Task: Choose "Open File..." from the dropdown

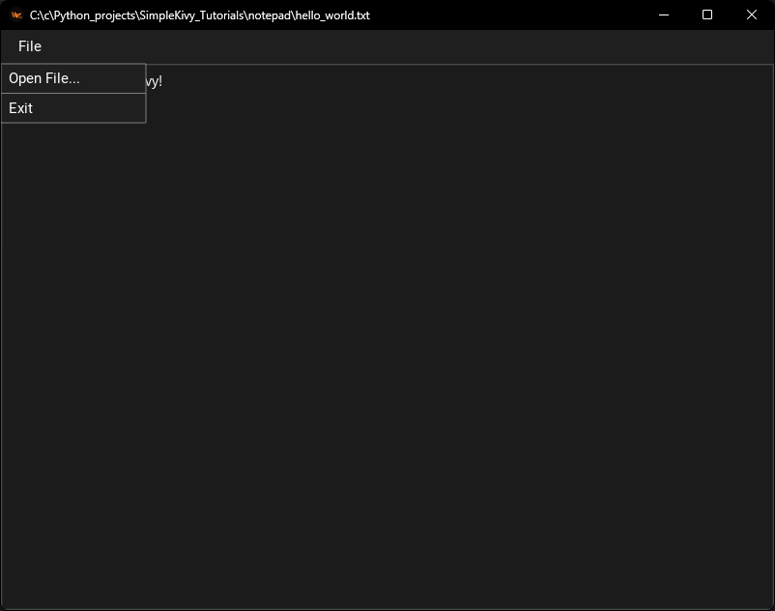Action: click(x=44, y=79)
